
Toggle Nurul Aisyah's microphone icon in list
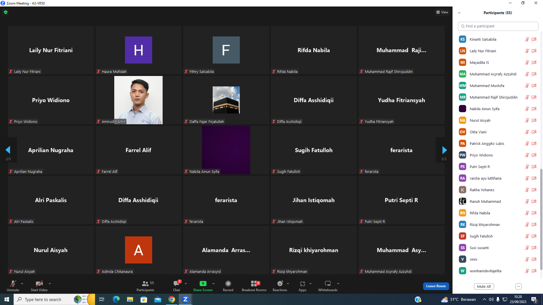click(x=527, y=120)
